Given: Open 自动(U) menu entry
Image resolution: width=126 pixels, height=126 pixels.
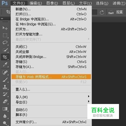Looking at the screenshot, I should point(51,110).
